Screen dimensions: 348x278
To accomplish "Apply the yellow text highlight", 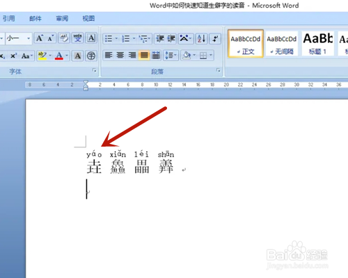I will click(42, 56).
